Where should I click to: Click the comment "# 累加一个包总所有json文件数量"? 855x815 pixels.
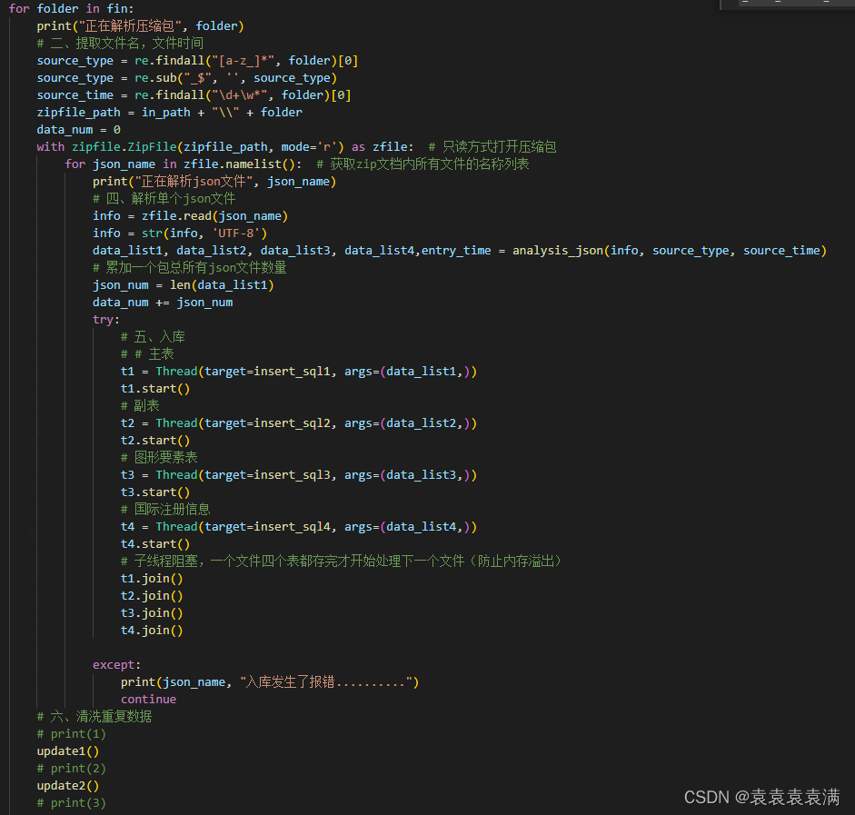tap(190, 268)
